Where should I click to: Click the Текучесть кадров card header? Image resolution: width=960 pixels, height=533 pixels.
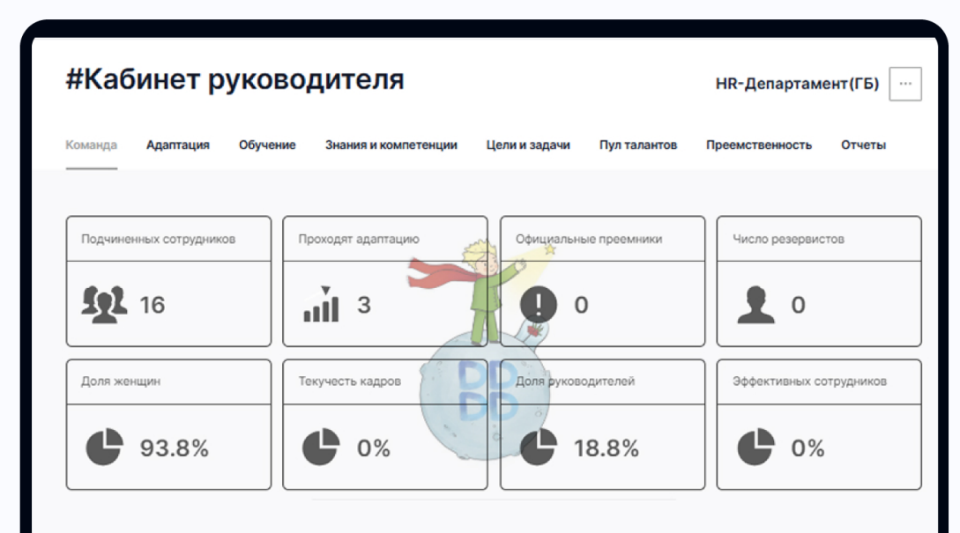(385, 381)
